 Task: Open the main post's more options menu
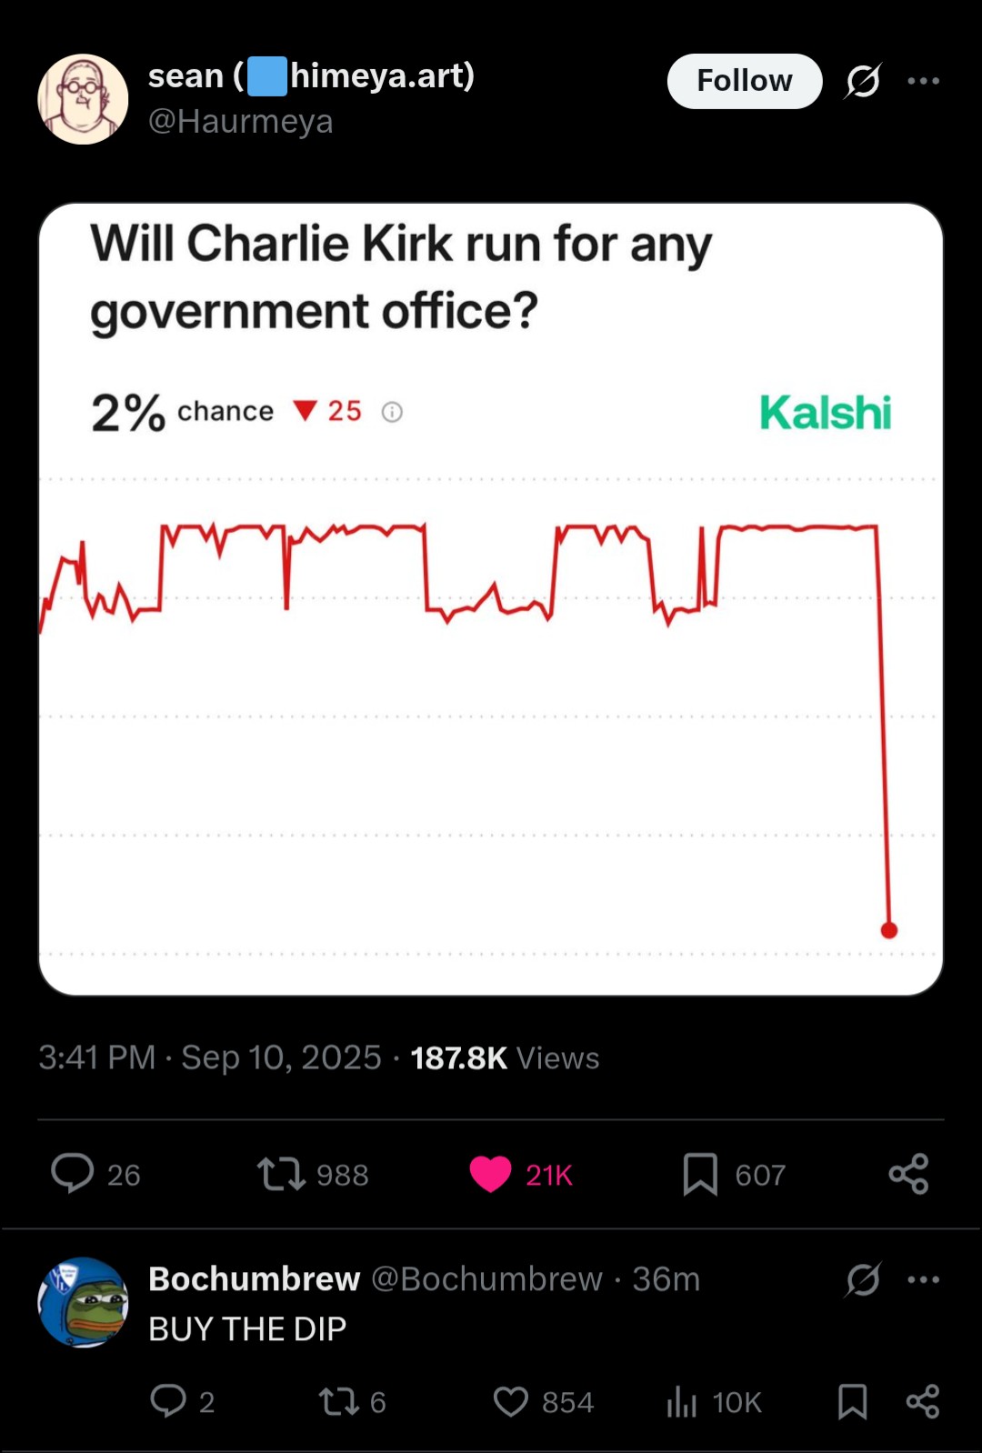coord(923,81)
